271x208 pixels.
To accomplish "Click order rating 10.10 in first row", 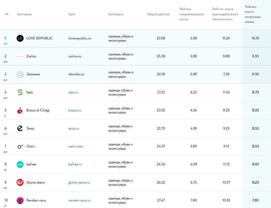I will click(255, 38).
